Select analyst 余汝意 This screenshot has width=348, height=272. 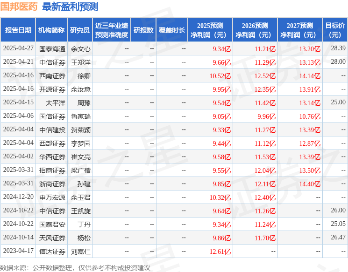pyautogui.click(x=80, y=89)
